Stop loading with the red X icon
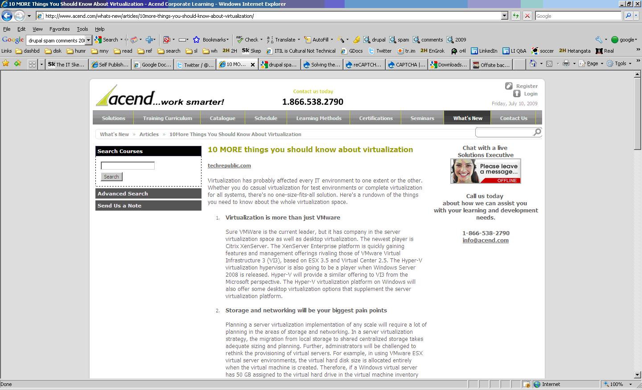This screenshot has width=642, height=390. pos(527,16)
